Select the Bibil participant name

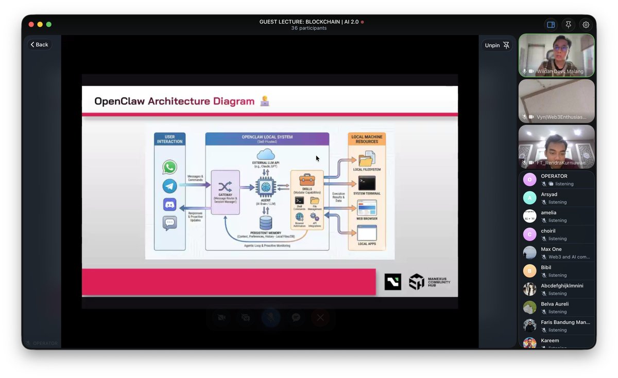coord(546,267)
